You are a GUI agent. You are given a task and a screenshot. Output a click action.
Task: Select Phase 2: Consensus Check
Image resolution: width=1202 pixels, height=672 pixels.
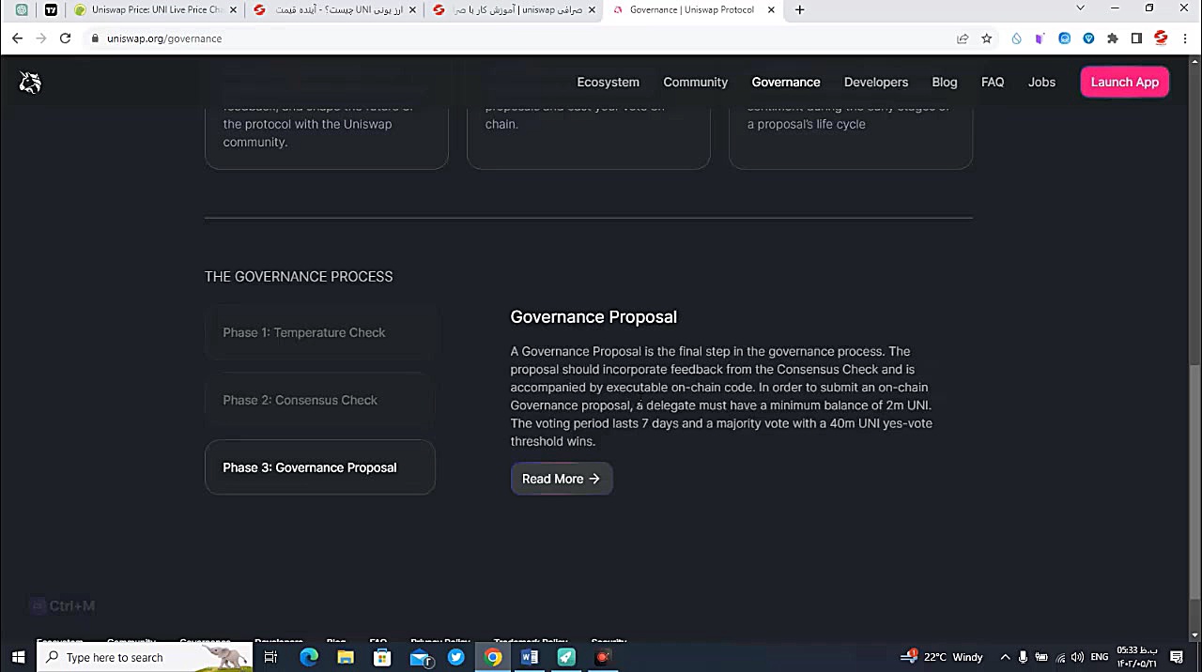point(320,400)
